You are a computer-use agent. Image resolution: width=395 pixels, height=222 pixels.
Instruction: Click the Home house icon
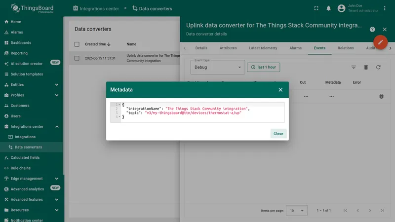pos(6,22)
